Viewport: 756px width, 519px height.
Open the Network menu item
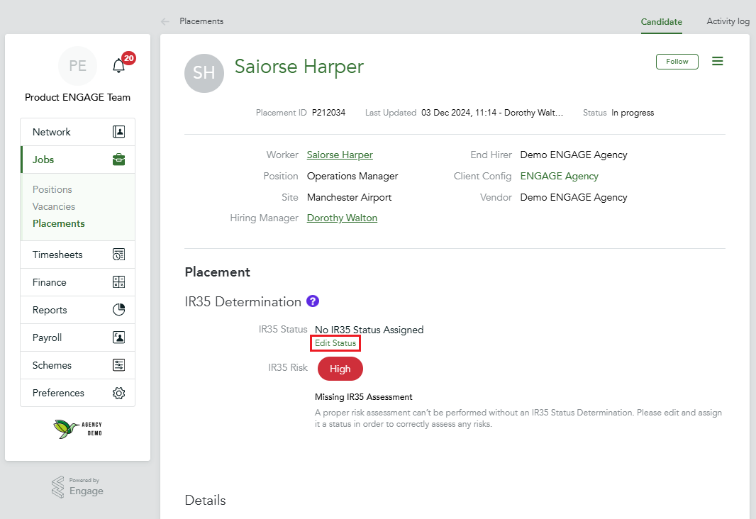point(77,132)
